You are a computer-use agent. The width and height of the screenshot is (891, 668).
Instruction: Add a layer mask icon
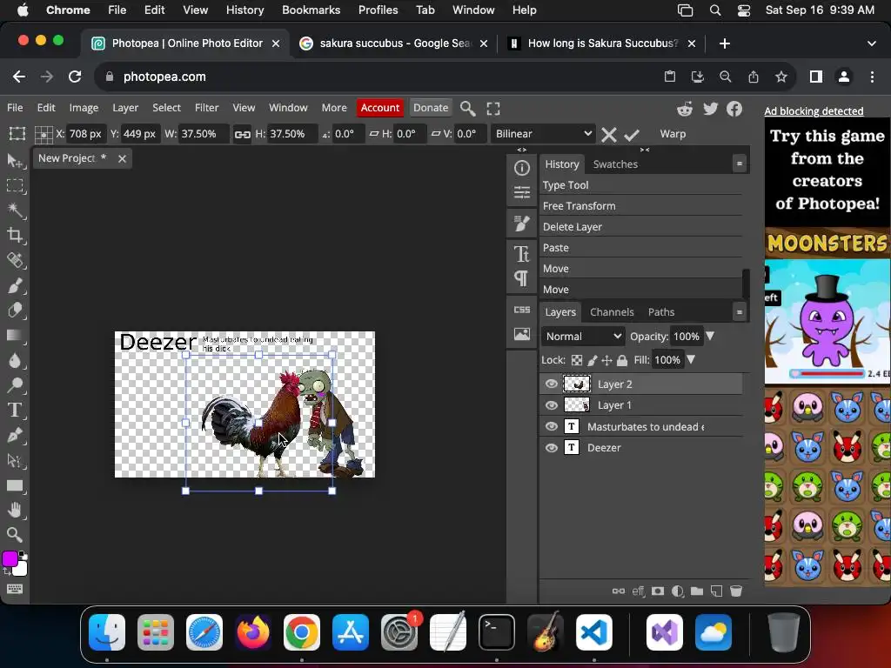pos(658,591)
